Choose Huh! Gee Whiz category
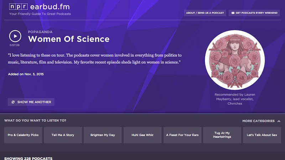Viewport: 285px width, 160px height. [142, 135]
